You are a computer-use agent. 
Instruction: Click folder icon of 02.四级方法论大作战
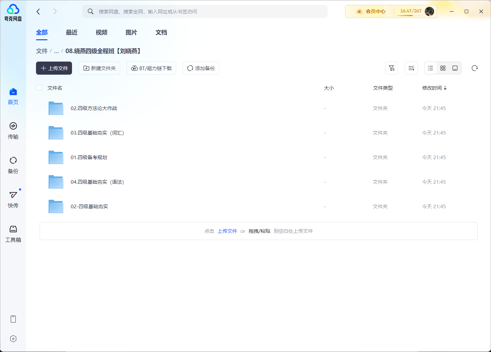point(56,108)
